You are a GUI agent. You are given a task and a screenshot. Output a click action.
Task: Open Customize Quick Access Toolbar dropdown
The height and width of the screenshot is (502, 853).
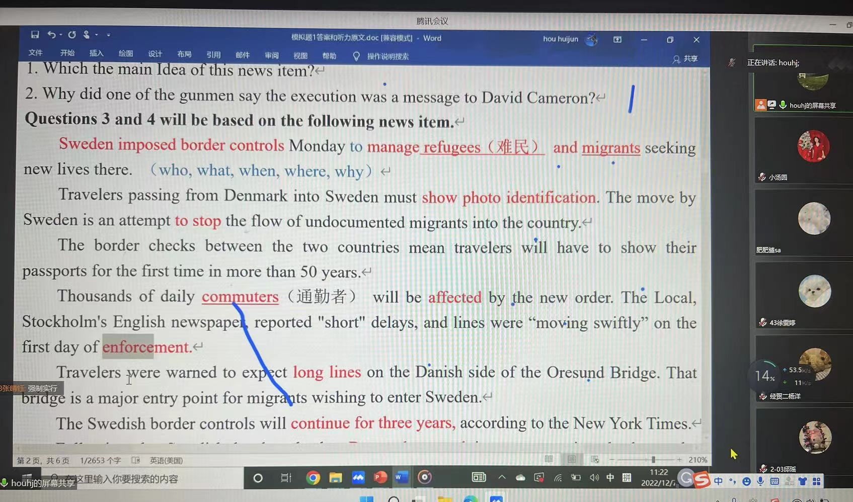coord(109,35)
